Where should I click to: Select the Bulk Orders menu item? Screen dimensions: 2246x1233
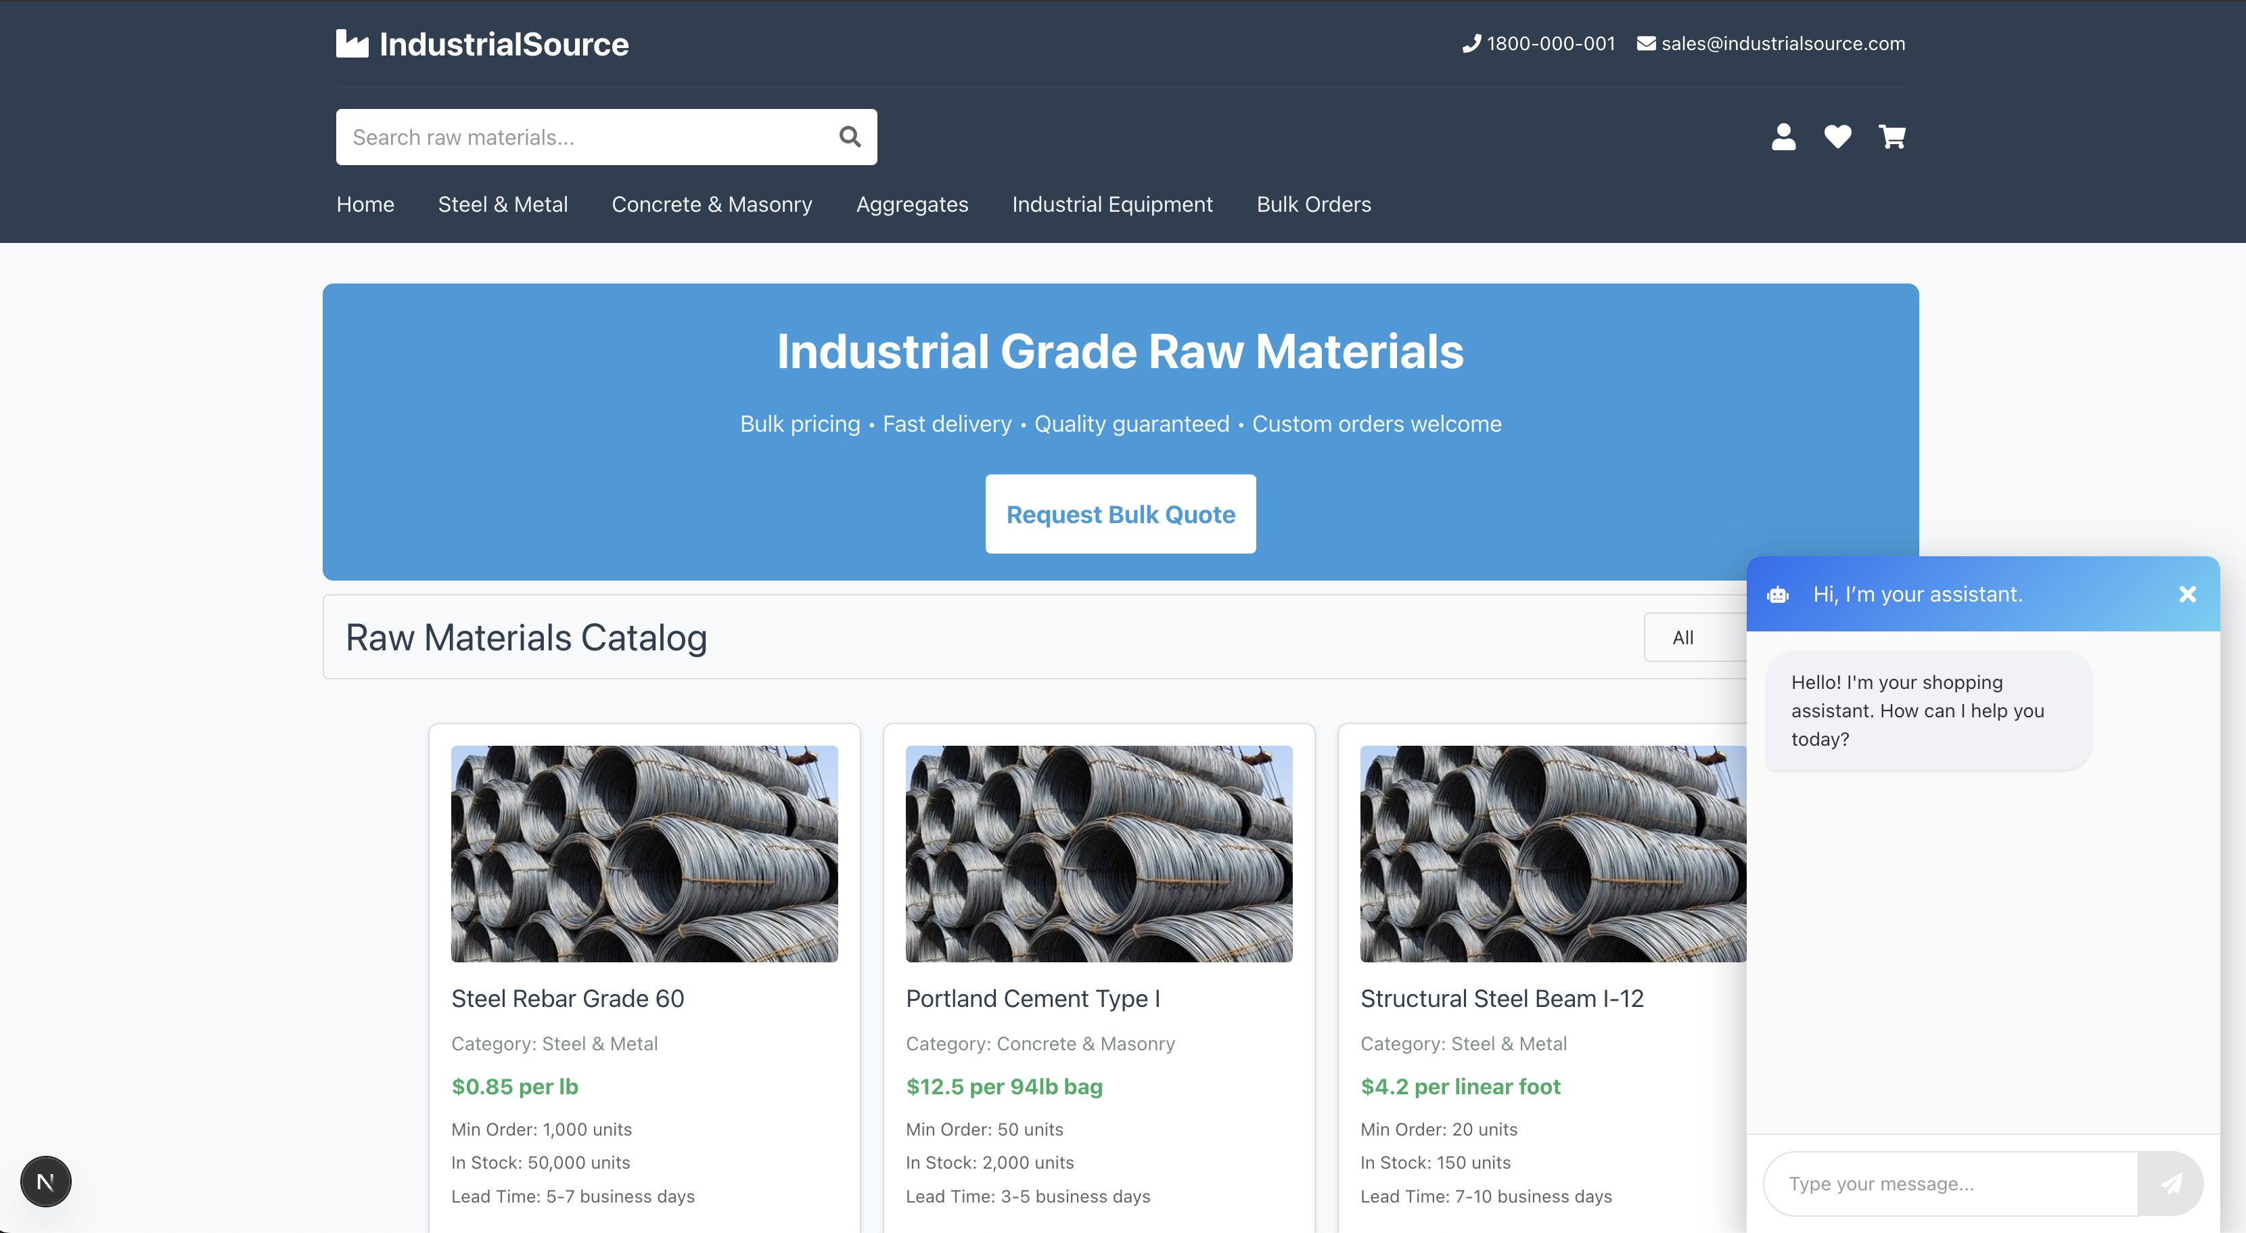1314,204
